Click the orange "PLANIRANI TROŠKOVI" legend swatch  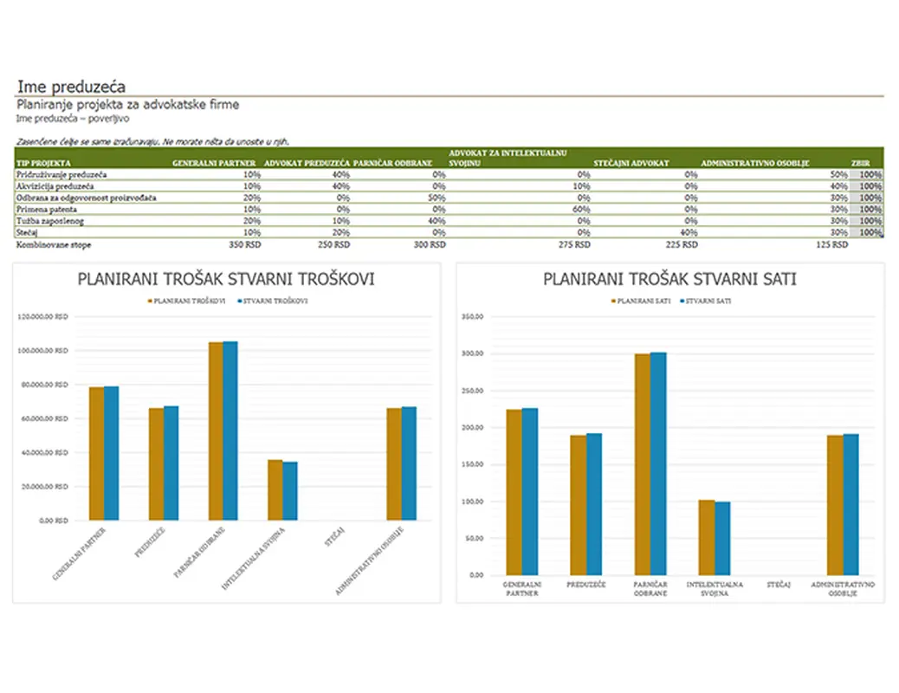click(x=150, y=301)
